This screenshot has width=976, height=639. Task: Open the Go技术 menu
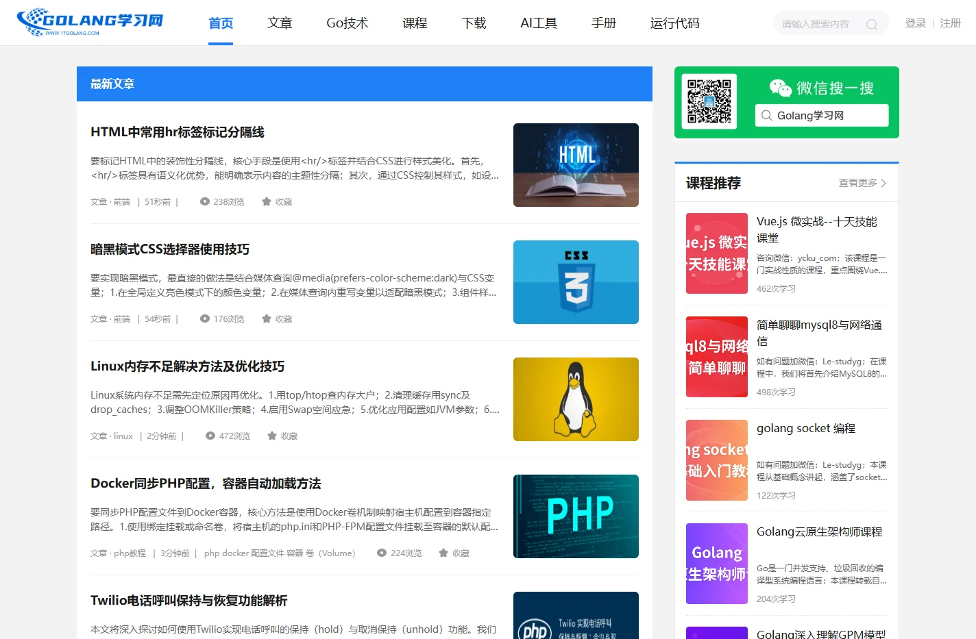click(347, 23)
